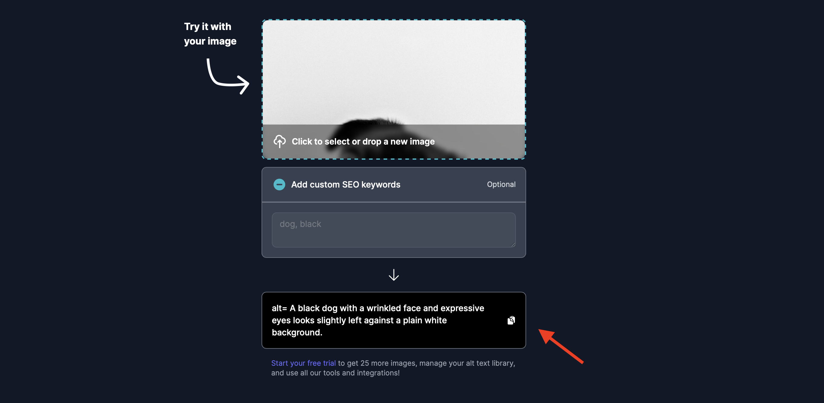The image size is (824, 403).
Task: Toggle the Add custom SEO keywords header
Action: [x=394, y=184]
